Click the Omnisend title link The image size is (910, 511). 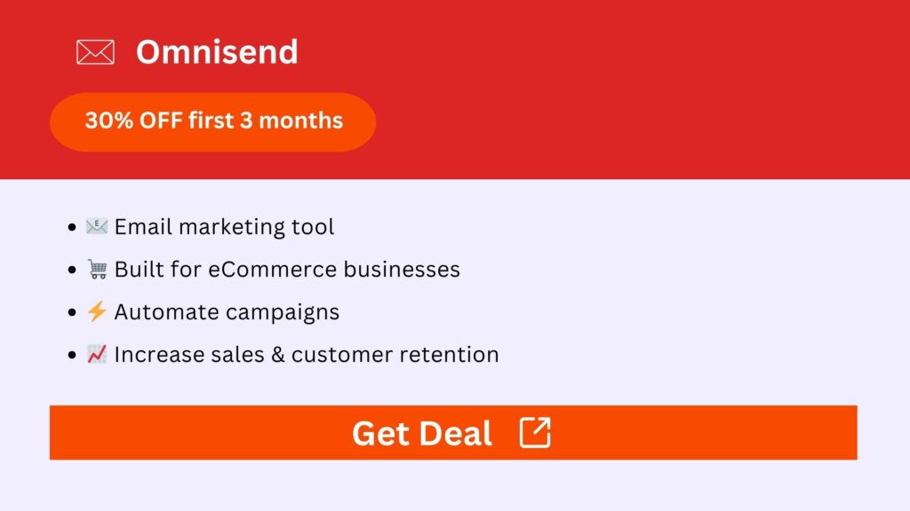pos(217,51)
